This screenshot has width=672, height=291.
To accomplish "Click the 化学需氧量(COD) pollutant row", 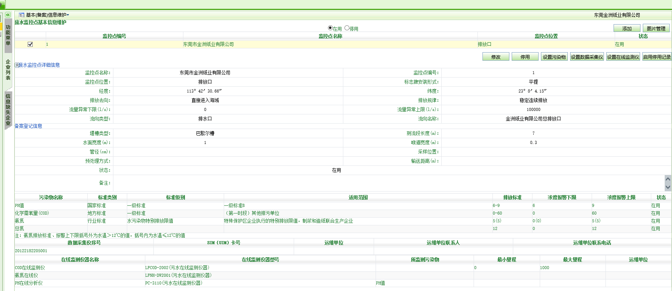I will [x=32, y=213].
